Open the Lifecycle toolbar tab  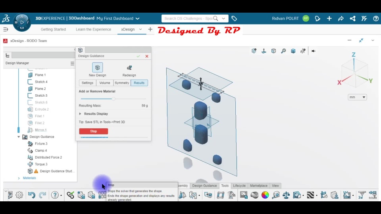point(239,185)
